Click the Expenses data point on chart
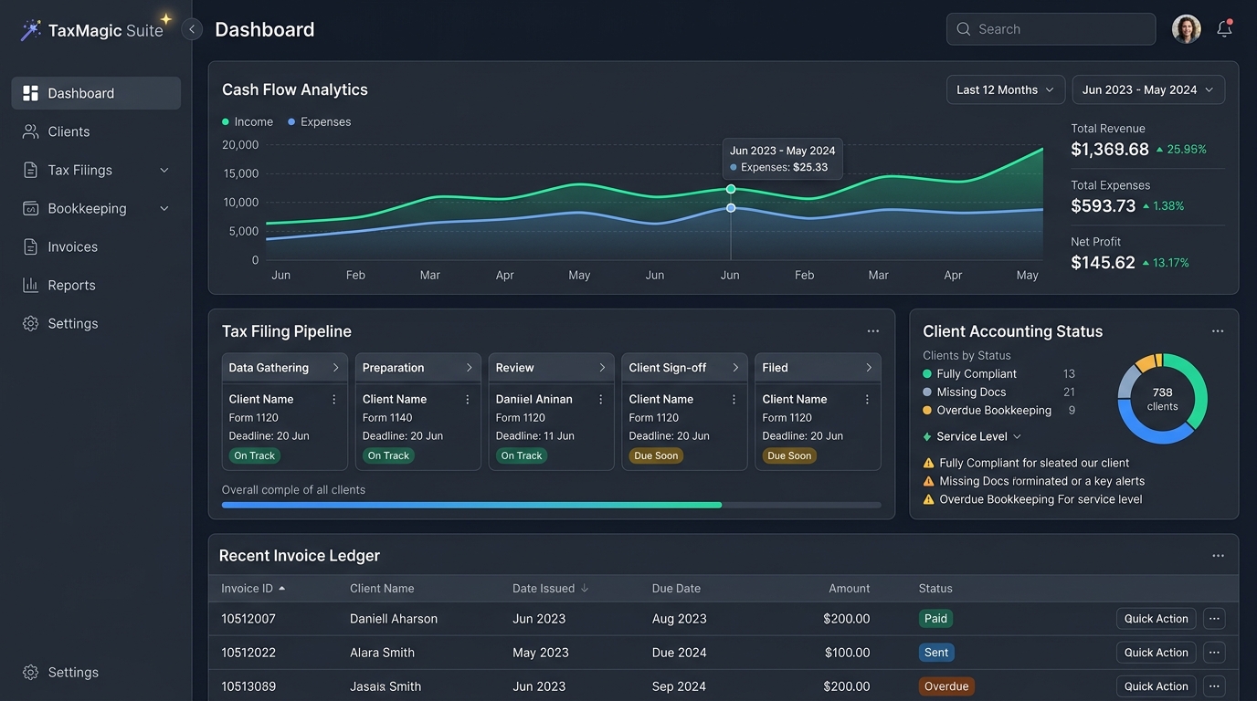Image resolution: width=1257 pixels, height=701 pixels. pyautogui.click(x=731, y=208)
